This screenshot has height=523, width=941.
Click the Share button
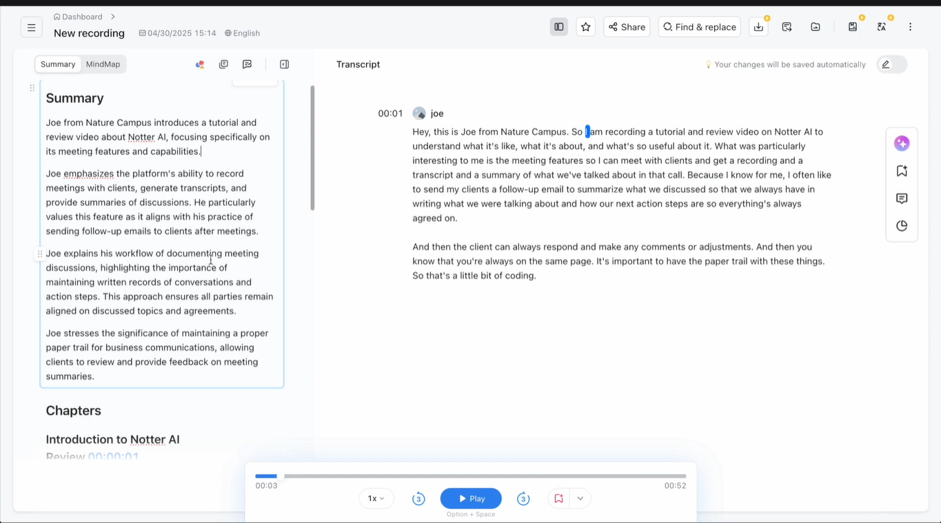coord(626,26)
